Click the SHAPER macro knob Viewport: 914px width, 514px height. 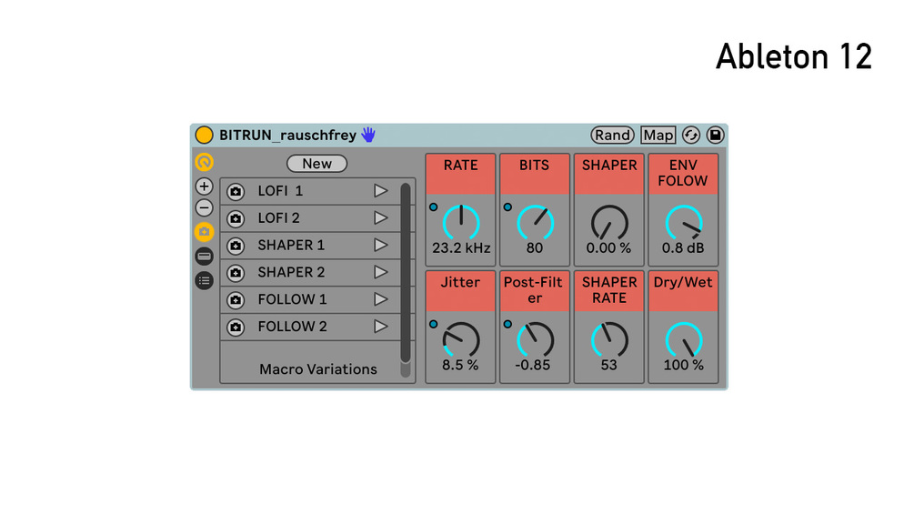609,223
